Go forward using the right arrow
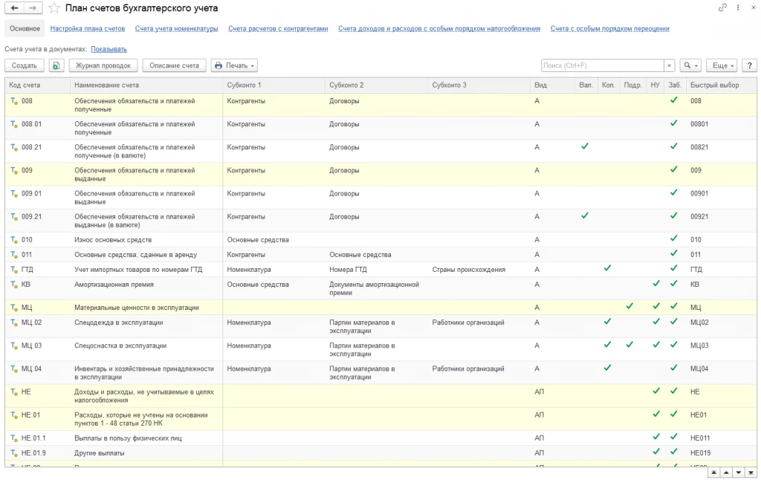 tap(33, 7)
